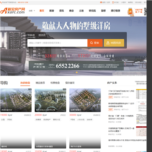Image resolution: width=152 pixels, height=152 pixels.
Task: Click the map pin icon in 地图找房
Action: [108, 43]
